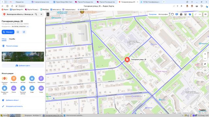Click the red Гончарная улица, 28 map pin
The image size is (209, 117).
pos(127,60)
